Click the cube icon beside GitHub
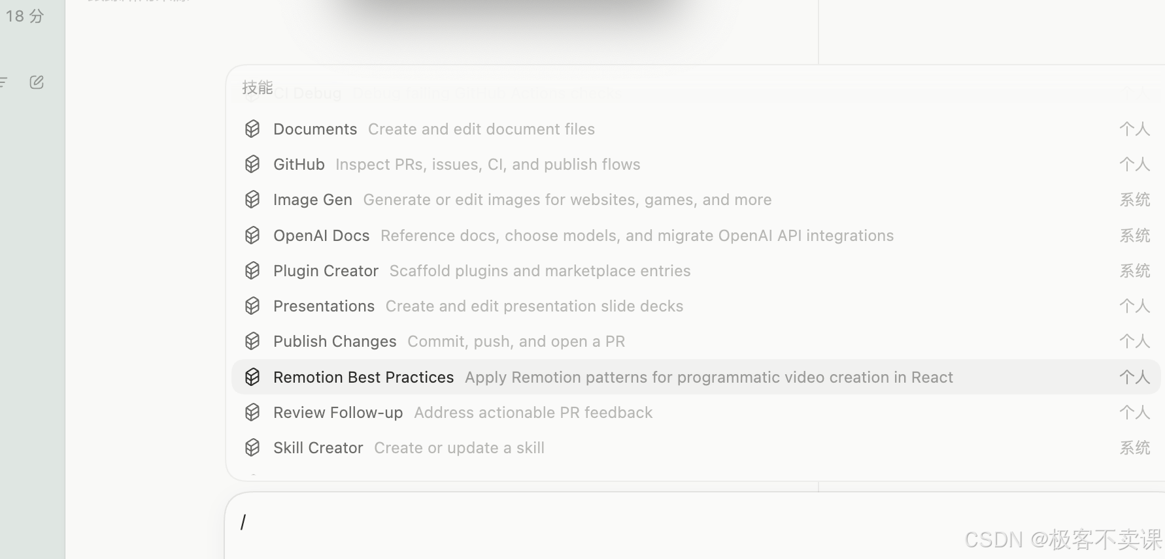Screen dimensions: 1165x559 (x=252, y=165)
